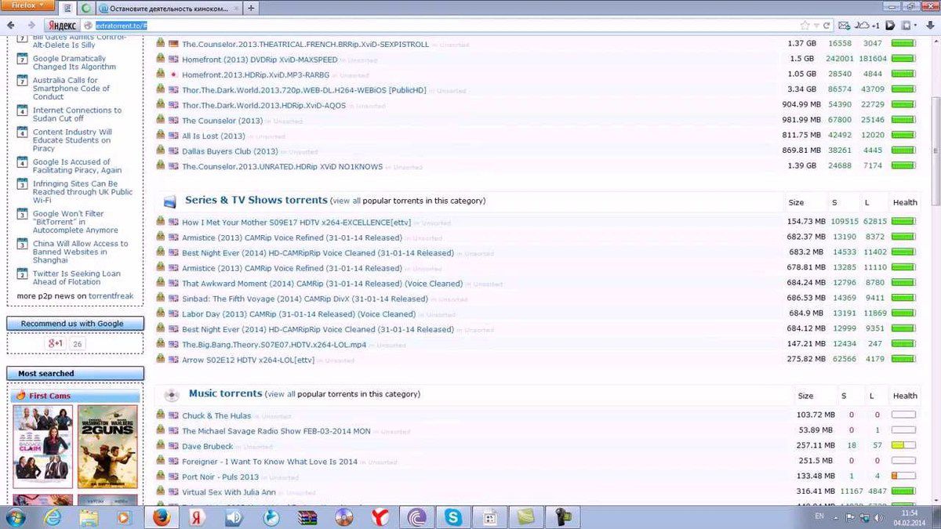The image size is (941, 529).
Task: Click download icon beside 'Labor Day (2013) CAMRip'
Action: pos(160,313)
